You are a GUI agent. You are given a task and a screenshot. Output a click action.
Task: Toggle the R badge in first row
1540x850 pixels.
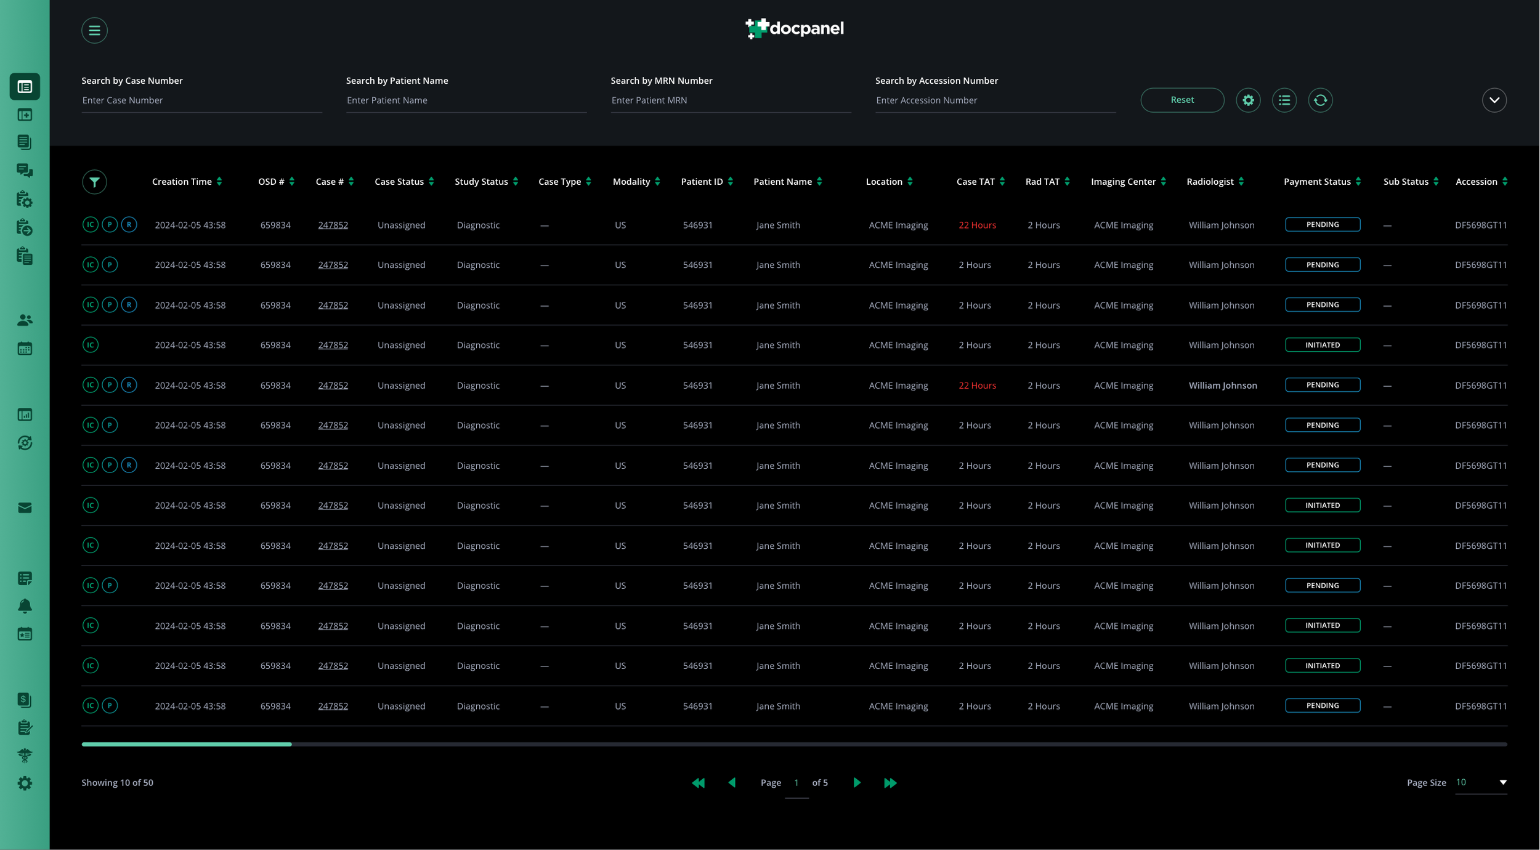pyautogui.click(x=129, y=225)
